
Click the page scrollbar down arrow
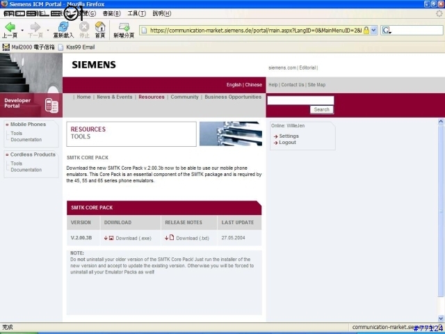click(x=441, y=319)
